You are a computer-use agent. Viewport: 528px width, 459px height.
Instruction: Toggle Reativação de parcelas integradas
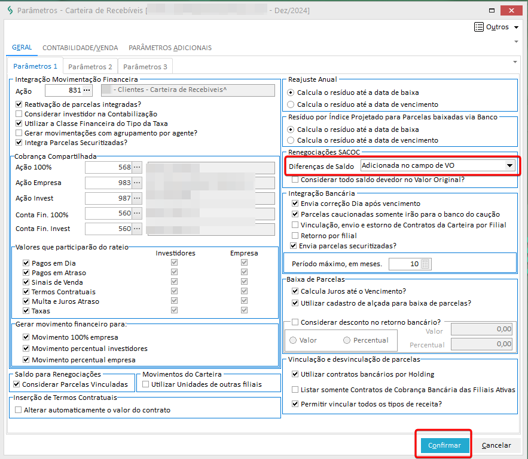[x=19, y=104]
